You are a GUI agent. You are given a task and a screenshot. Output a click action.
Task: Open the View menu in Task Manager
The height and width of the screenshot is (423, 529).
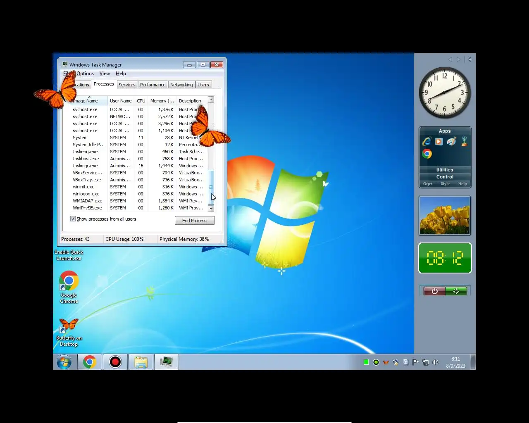tap(105, 74)
